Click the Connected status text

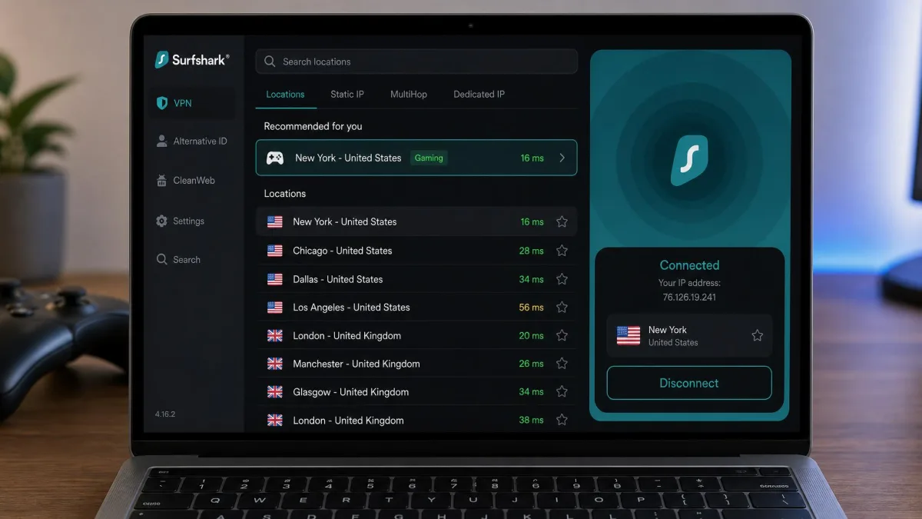tap(689, 265)
